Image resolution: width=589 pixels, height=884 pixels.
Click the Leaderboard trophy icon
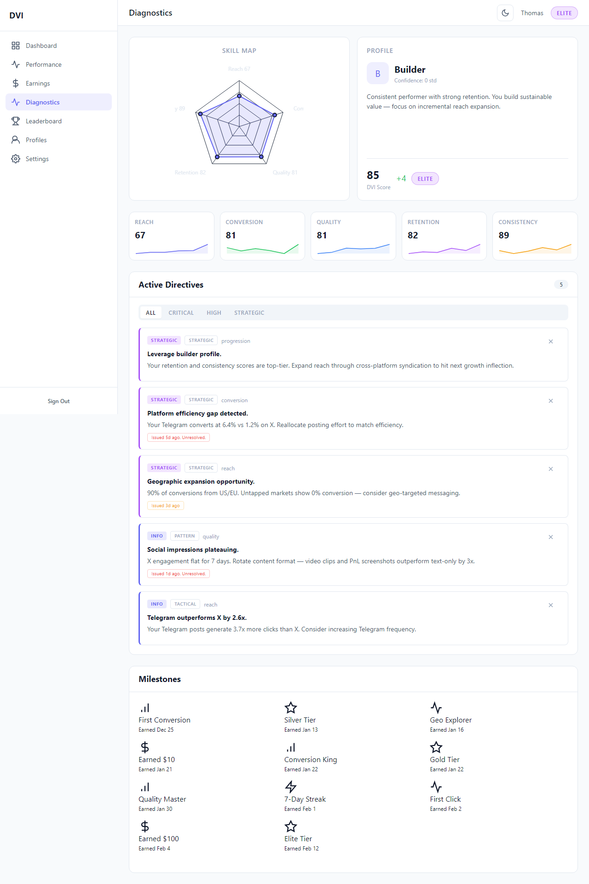(16, 121)
